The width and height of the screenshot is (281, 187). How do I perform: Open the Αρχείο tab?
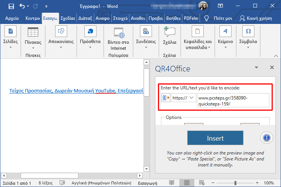[x=12, y=18]
